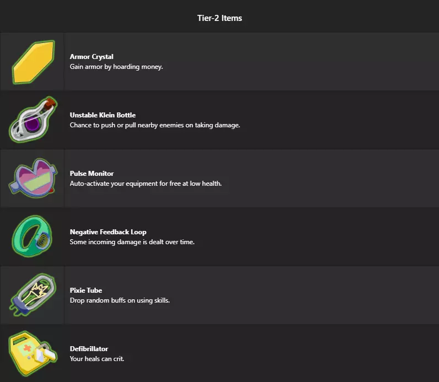Click the 'Auto-activate your equipment' description text
The width and height of the screenshot is (439, 382).
145,184
